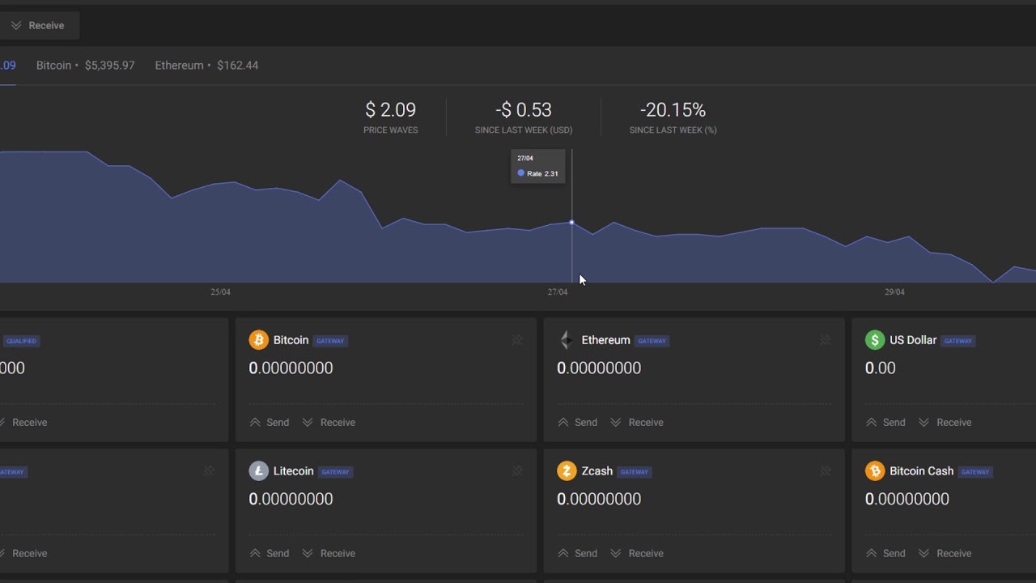Receive Bitcoin from its card
Screen dimensions: 1036x583
pos(329,423)
